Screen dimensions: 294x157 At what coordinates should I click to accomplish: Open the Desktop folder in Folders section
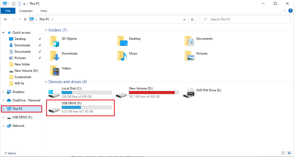coord(122,42)
